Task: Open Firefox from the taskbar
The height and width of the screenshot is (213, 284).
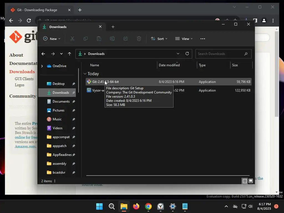Action: [136, 206]
